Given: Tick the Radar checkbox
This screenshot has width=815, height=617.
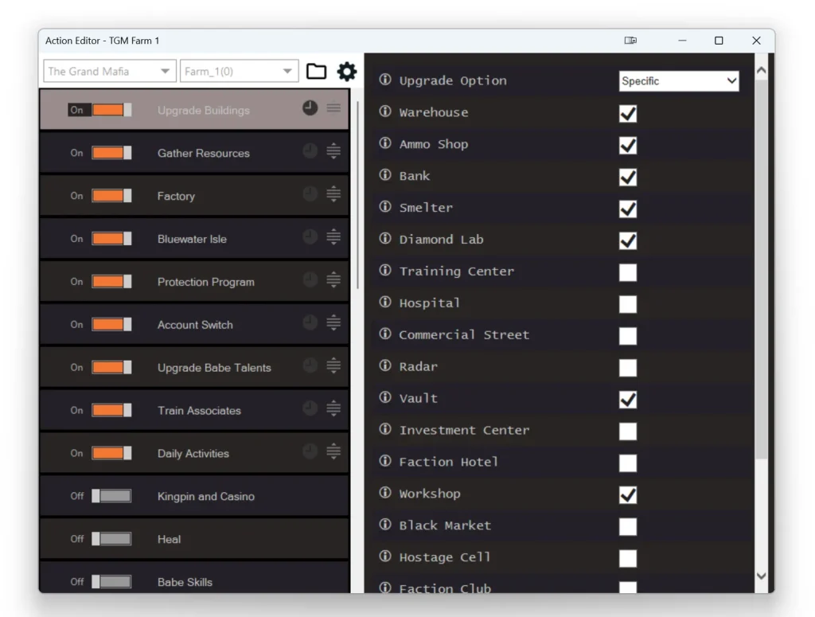Looking at the screenshot, I should tap(628, 368).
